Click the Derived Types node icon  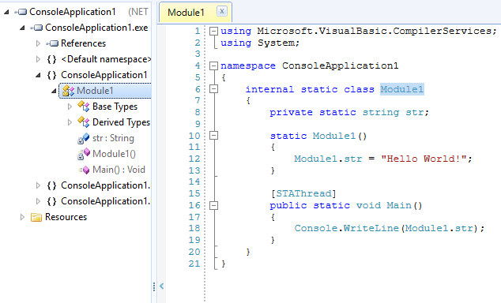[84, 122]
